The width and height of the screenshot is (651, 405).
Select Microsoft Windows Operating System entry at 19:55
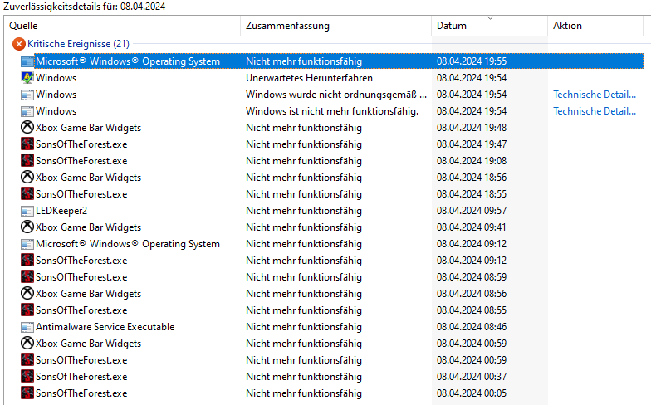coord(128,61)
